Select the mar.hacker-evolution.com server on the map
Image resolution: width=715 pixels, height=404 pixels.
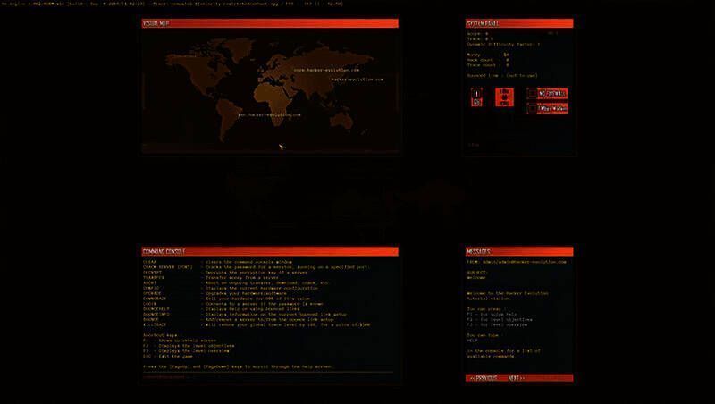[x=269, y=115]
